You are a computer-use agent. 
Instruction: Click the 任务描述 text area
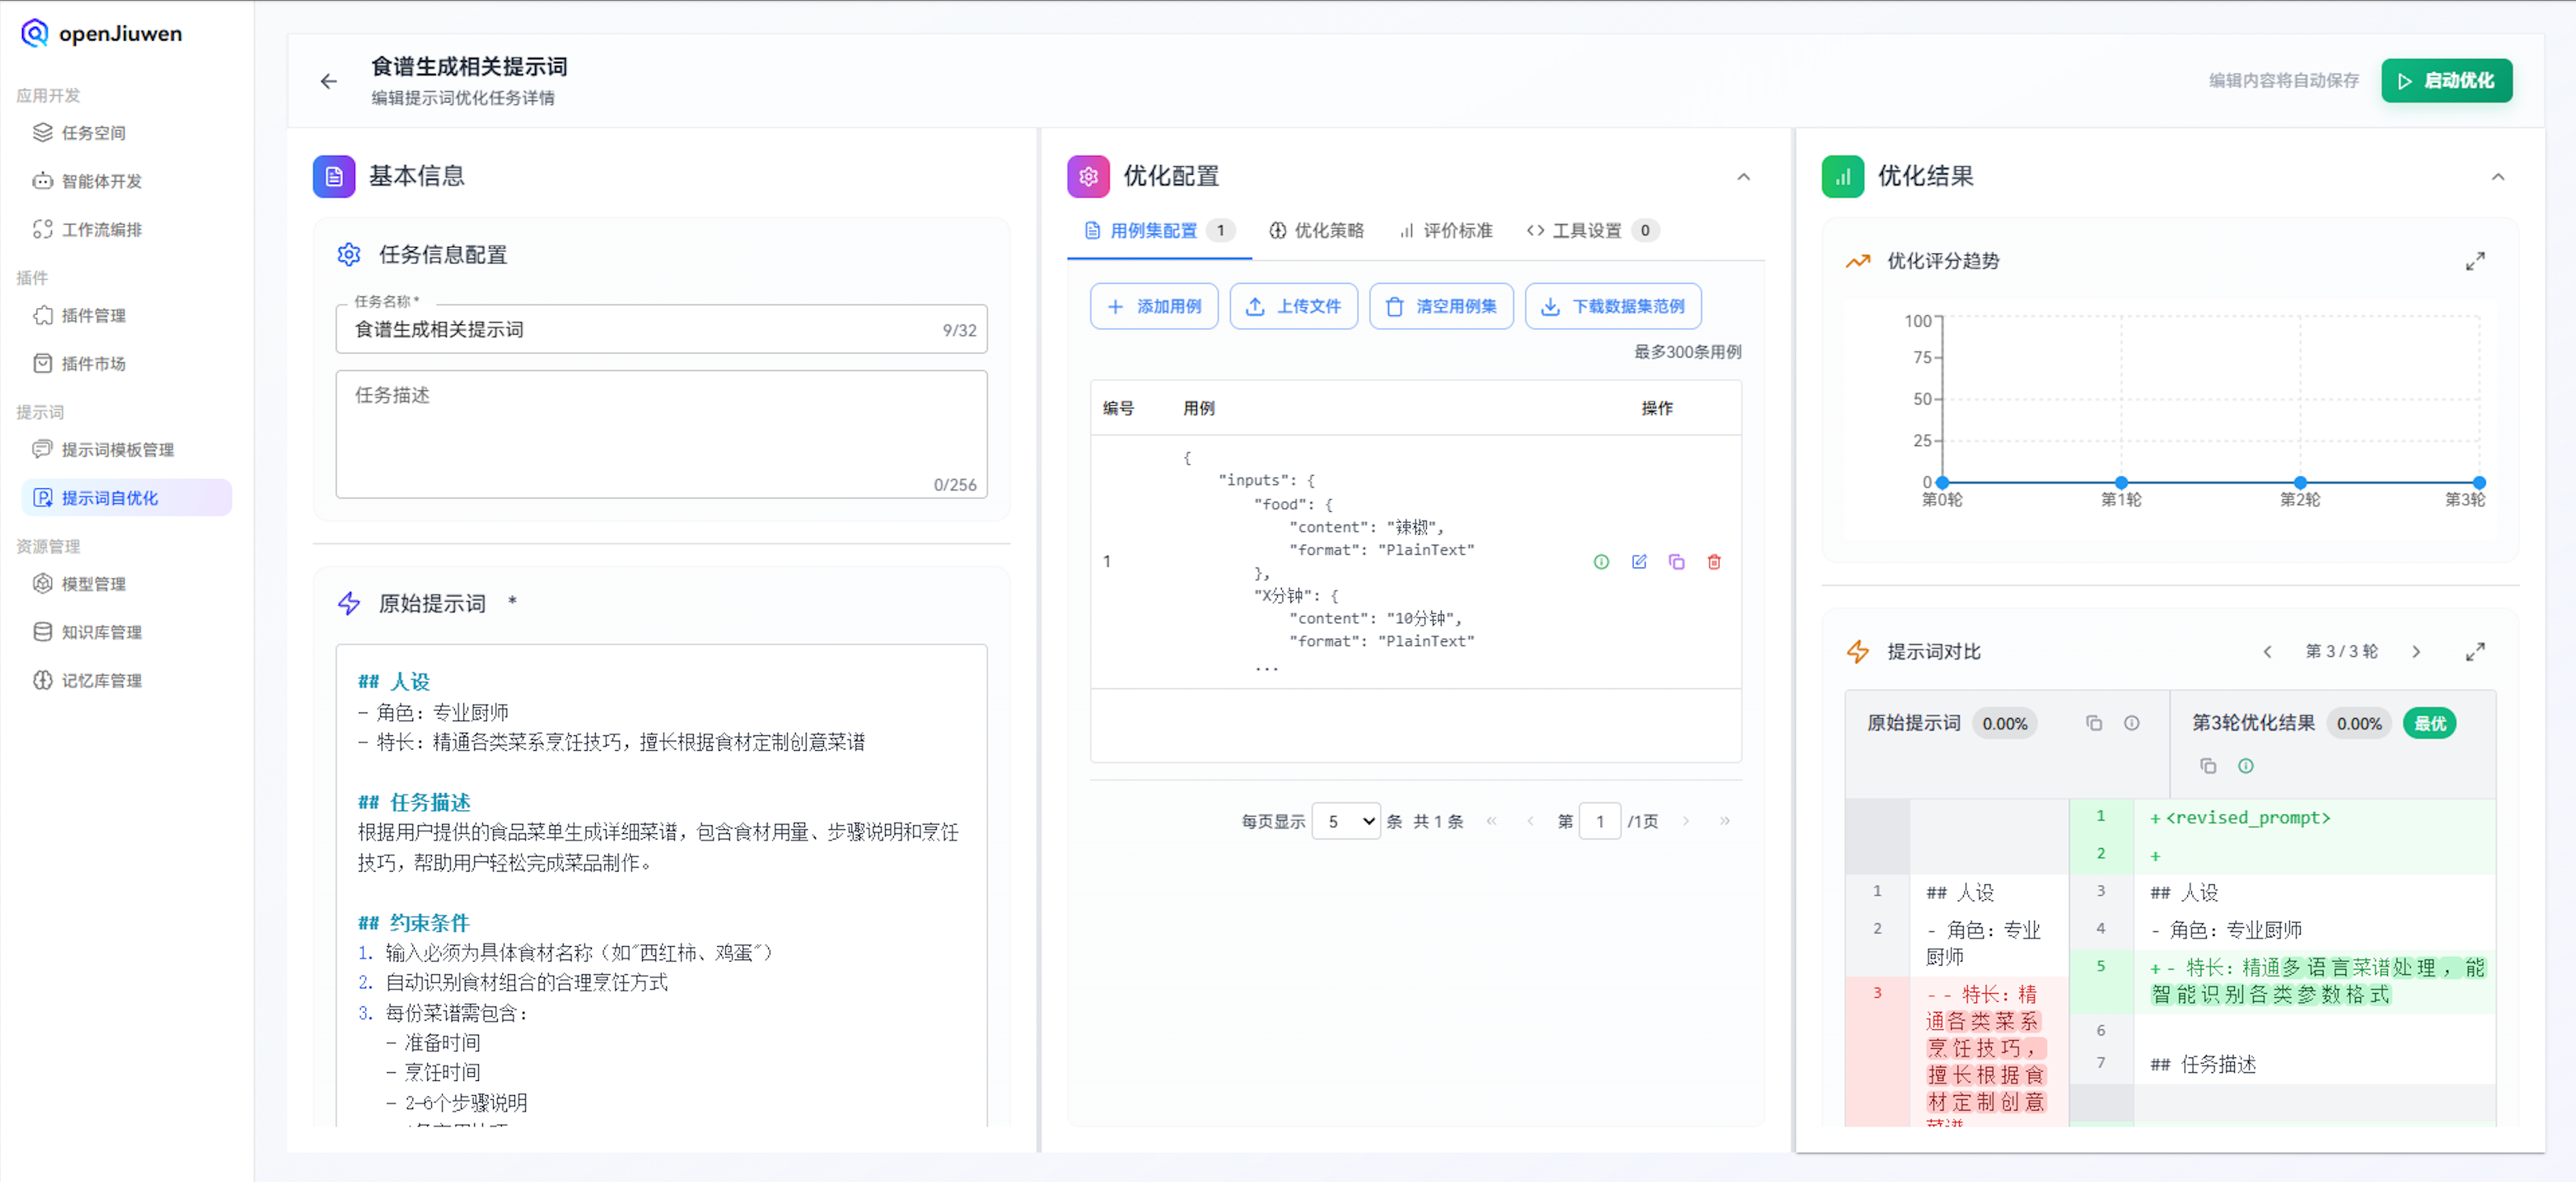point(660,433)
